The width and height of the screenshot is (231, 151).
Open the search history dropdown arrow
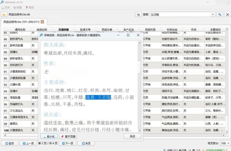[x=213, y=15]
